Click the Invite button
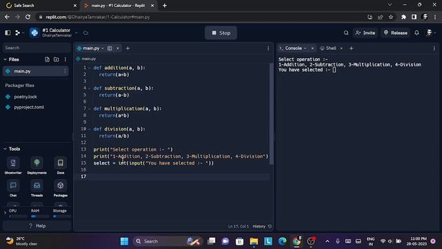The image size is (442, 249). (365, 33)
